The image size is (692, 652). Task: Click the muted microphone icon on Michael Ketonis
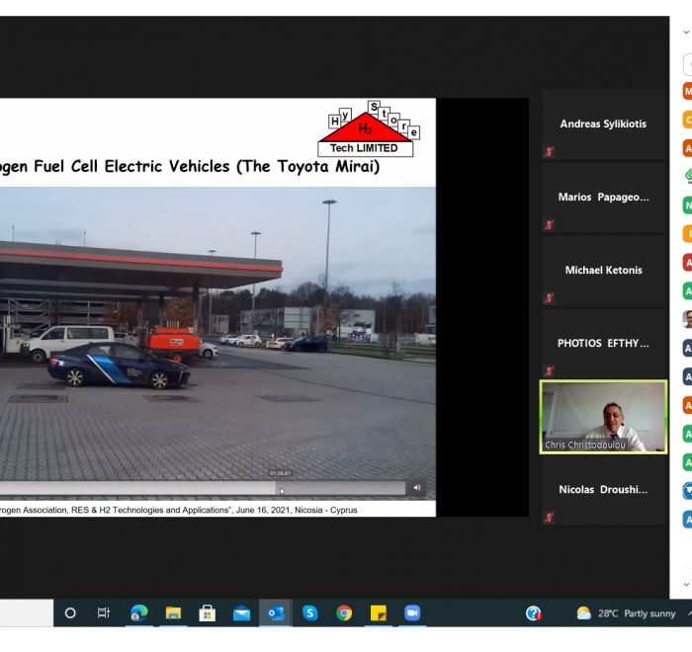(549, 298)
